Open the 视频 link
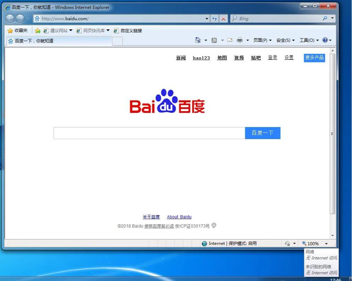 click(x=239, y=58)
